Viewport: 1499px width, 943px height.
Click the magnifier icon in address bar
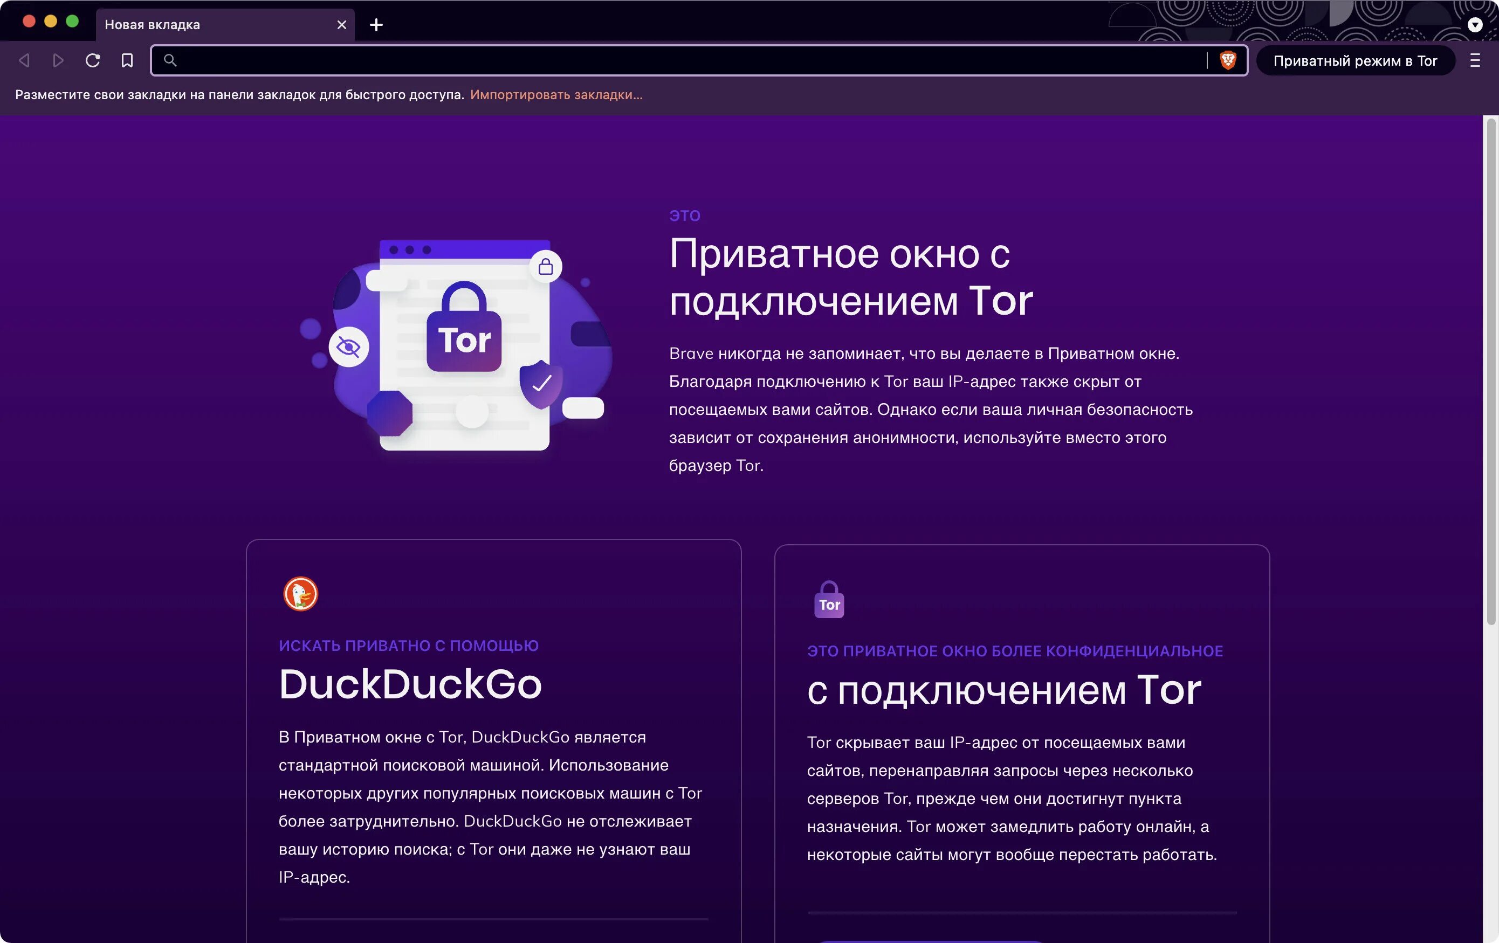[169, 60]
